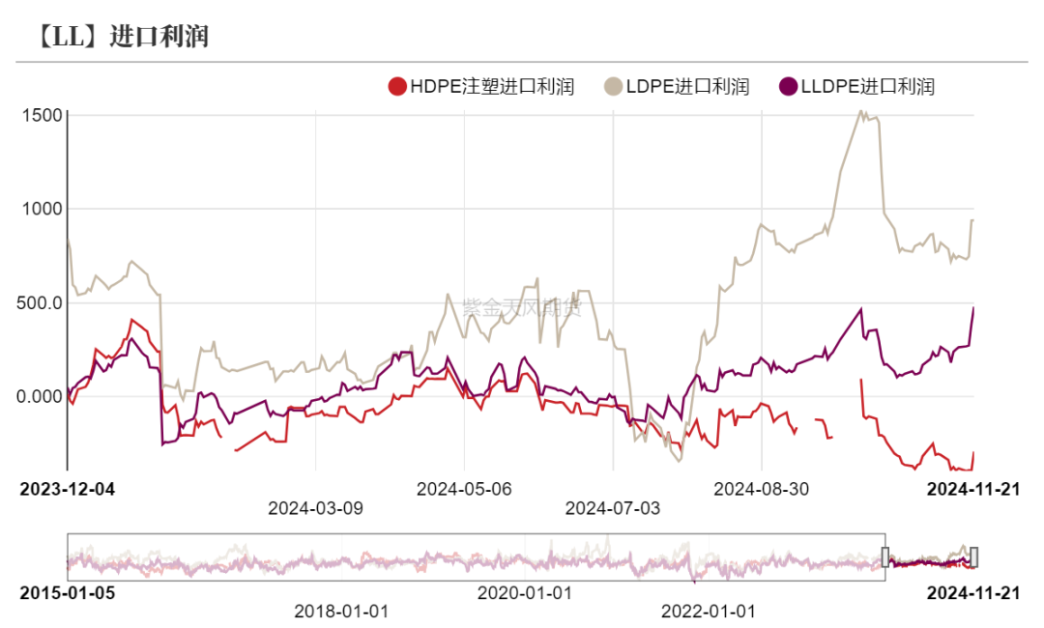Click the 紫金天风期货 watermark in the chart
This screenshot has height=628, width=1044.
pyautogui.click(x=522, y=308)
